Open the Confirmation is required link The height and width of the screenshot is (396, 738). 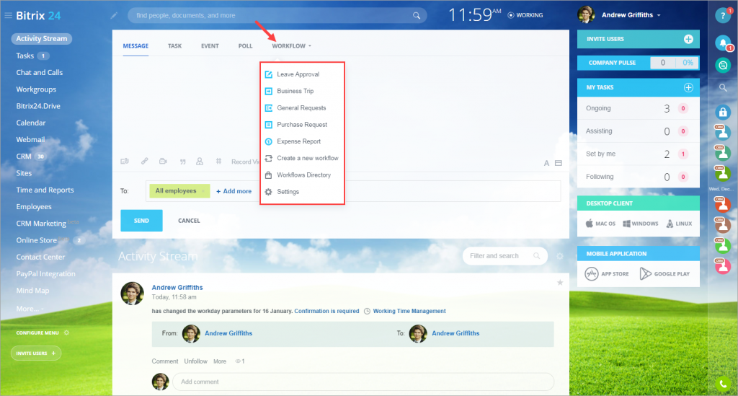tap(326, 311)
